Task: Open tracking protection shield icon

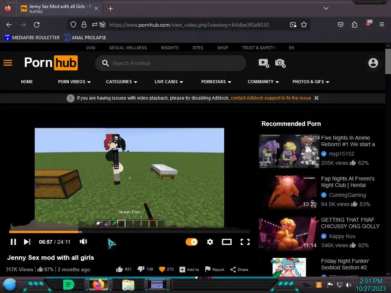Action: click(73, 24)
